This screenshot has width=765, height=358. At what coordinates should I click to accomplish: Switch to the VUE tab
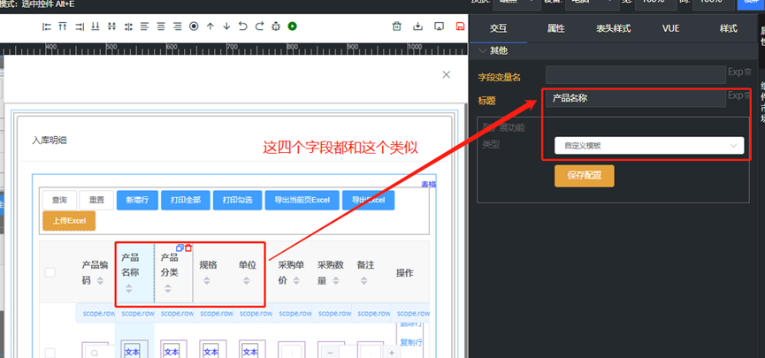click(x=671, y=29)
